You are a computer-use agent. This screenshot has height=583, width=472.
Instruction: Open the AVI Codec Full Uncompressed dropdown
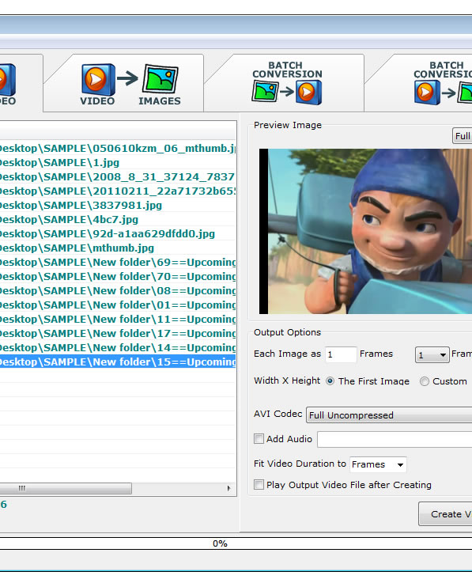click(x=389, y=415)
